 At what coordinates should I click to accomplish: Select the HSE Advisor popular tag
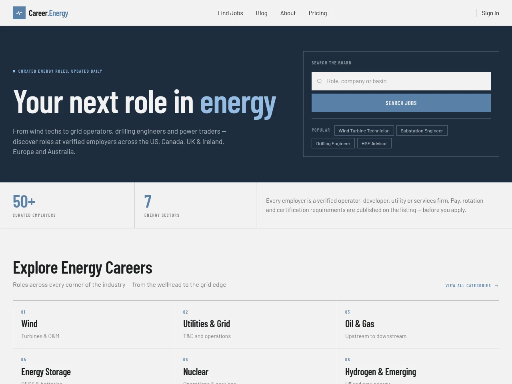click(374, 143)
